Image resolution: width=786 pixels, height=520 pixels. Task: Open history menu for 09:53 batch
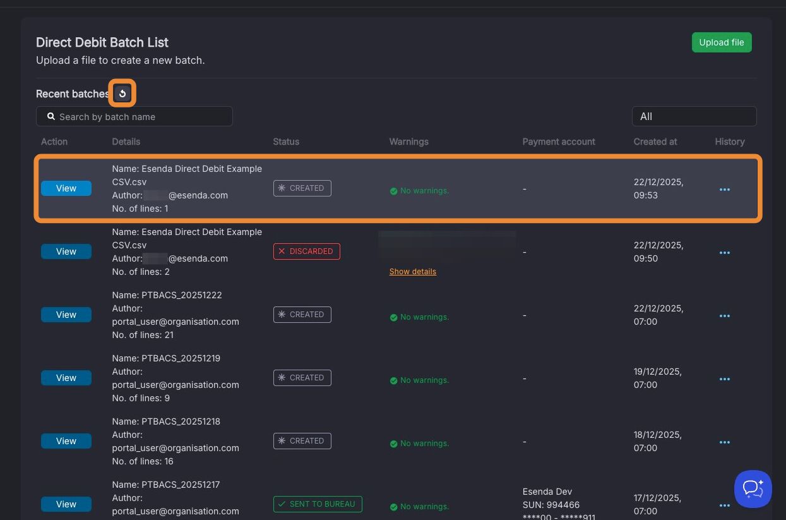[x=725, y=189]
